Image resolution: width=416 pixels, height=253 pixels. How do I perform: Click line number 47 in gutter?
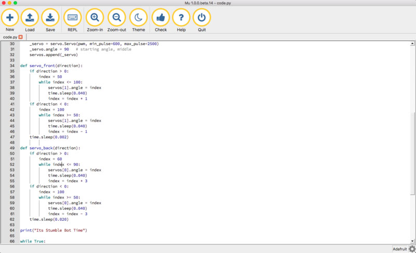tap(12, 137)
